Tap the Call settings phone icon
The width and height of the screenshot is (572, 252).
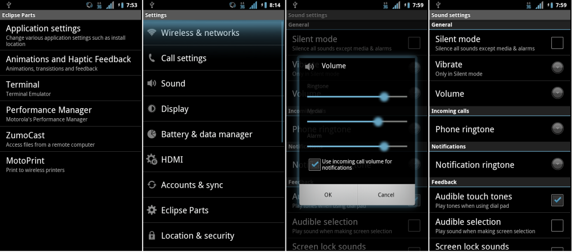(152, 58)
